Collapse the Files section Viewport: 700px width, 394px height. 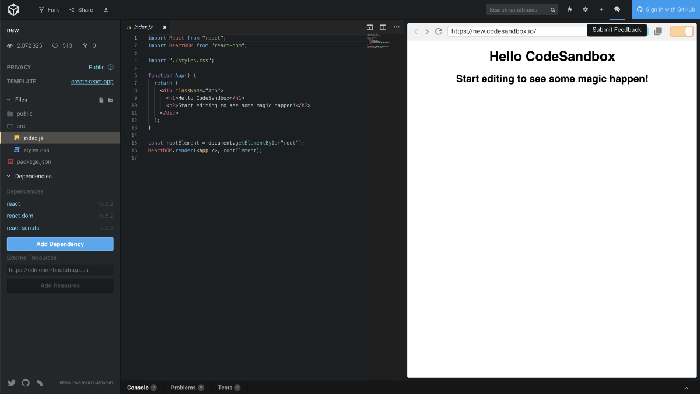coord(9,100)
